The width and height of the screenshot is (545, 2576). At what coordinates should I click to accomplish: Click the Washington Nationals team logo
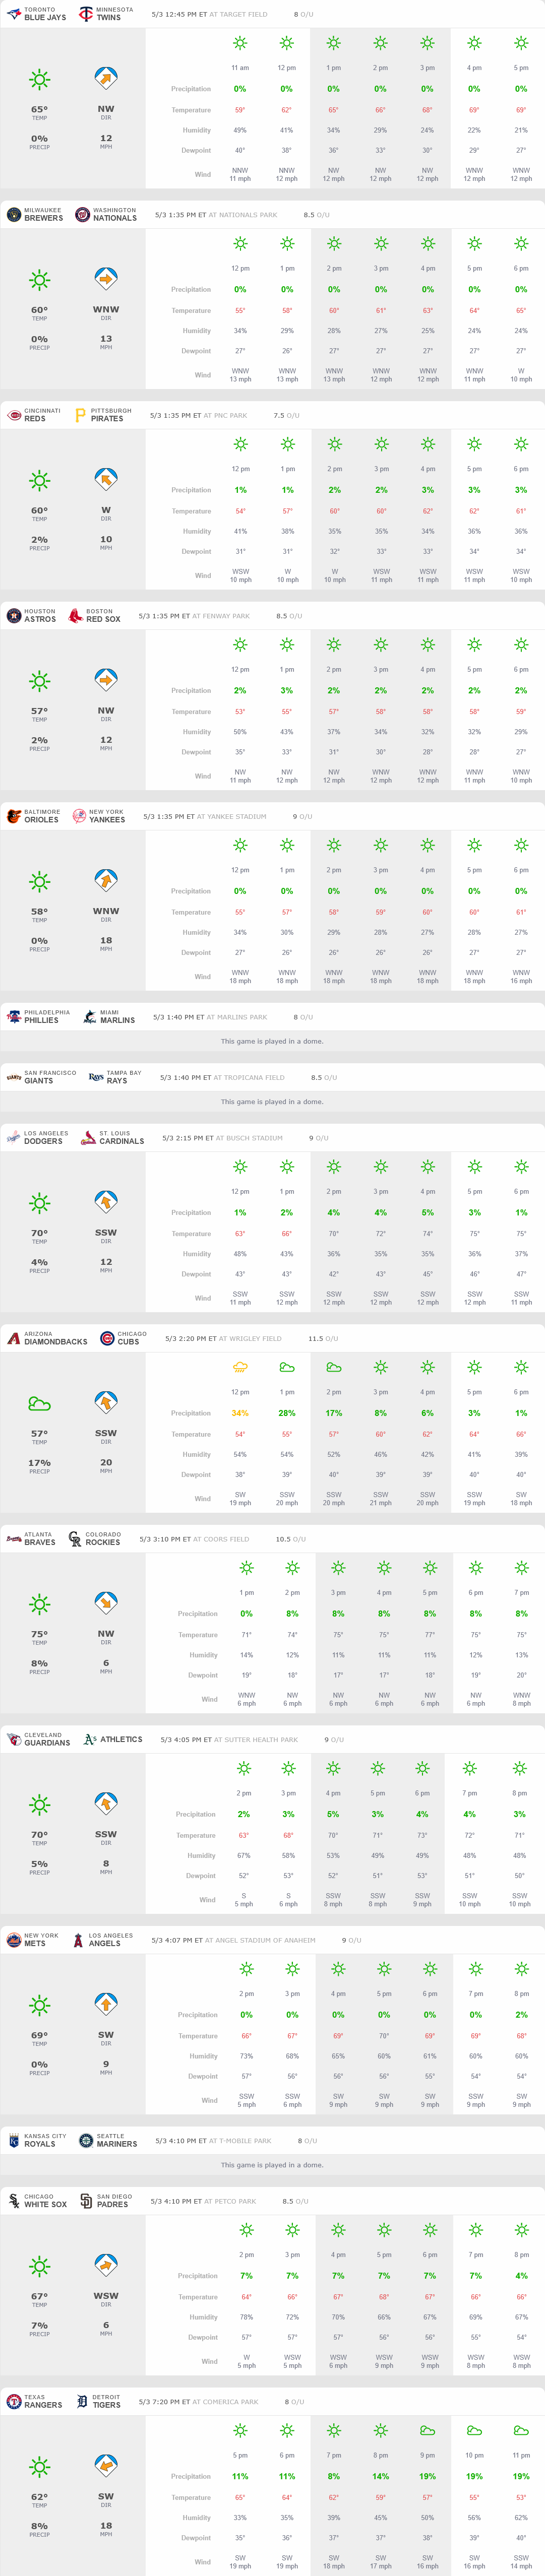click(82, 215)
